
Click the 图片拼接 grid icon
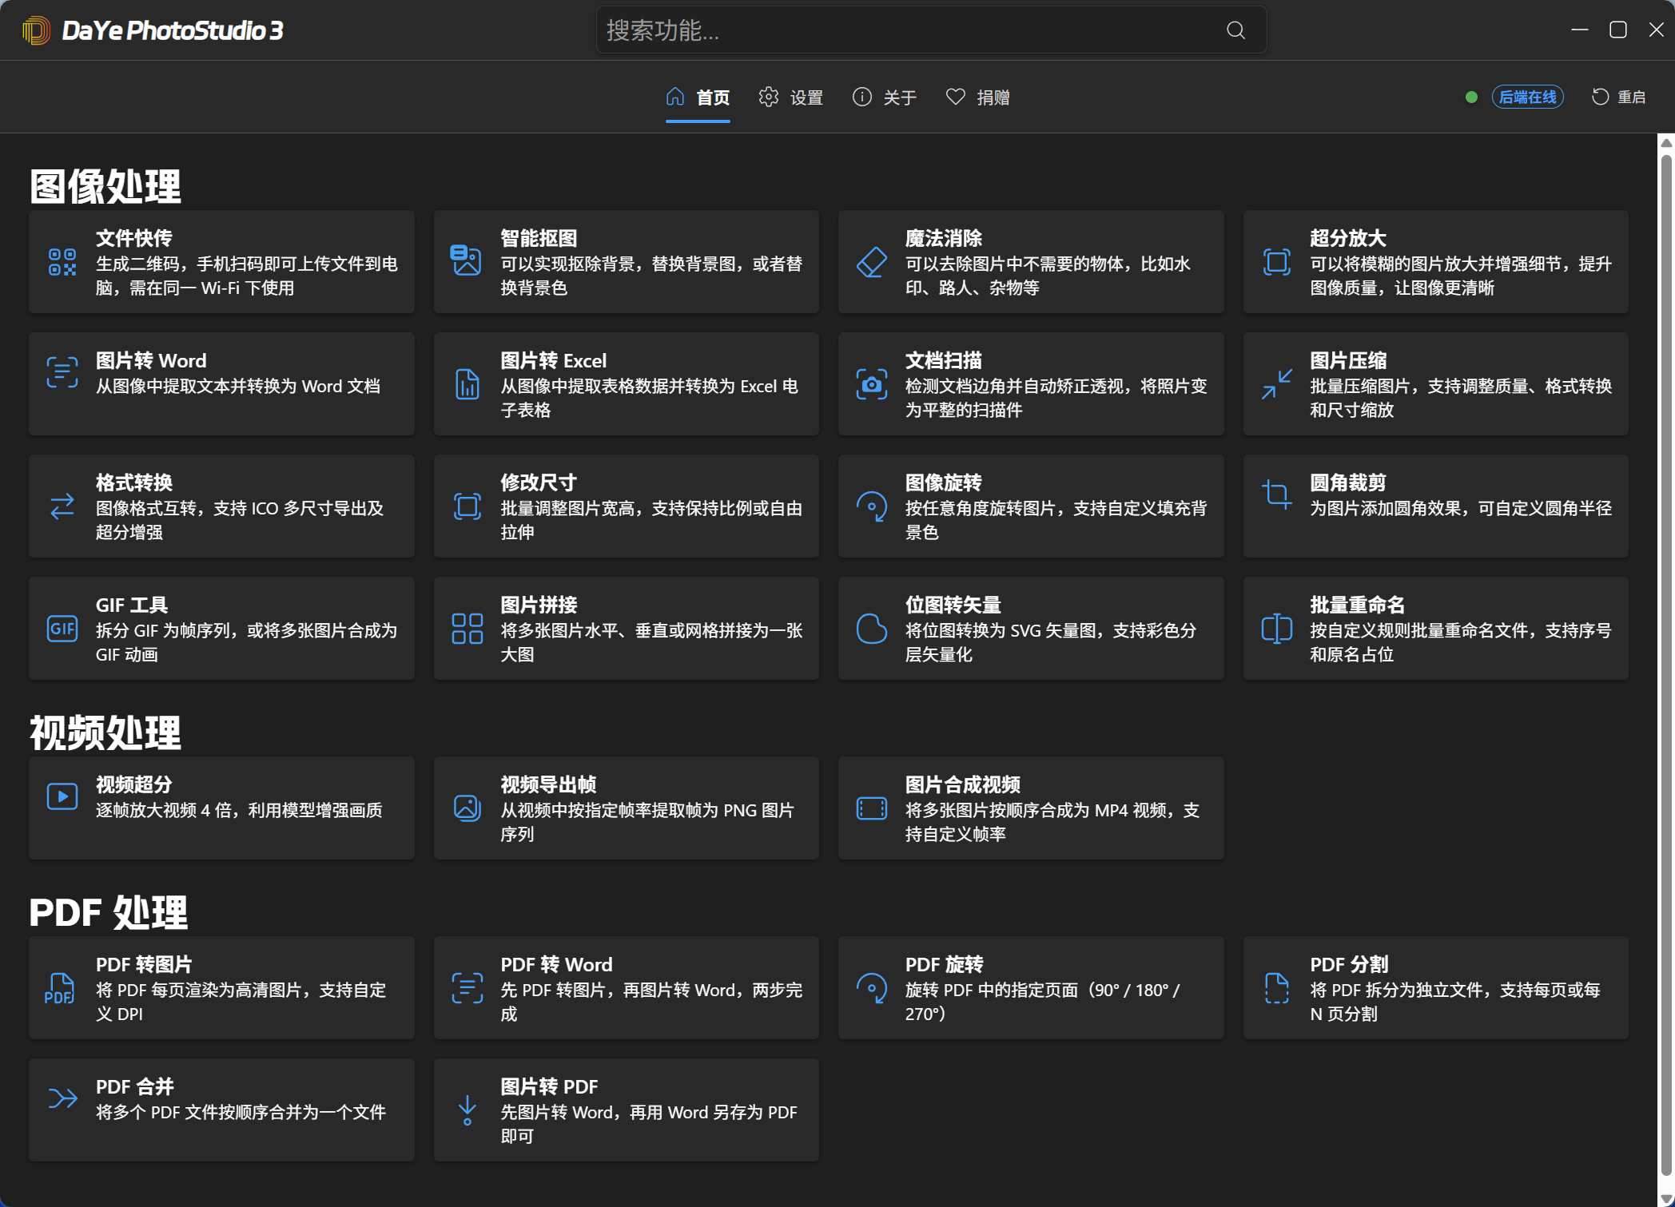(467, 629)
